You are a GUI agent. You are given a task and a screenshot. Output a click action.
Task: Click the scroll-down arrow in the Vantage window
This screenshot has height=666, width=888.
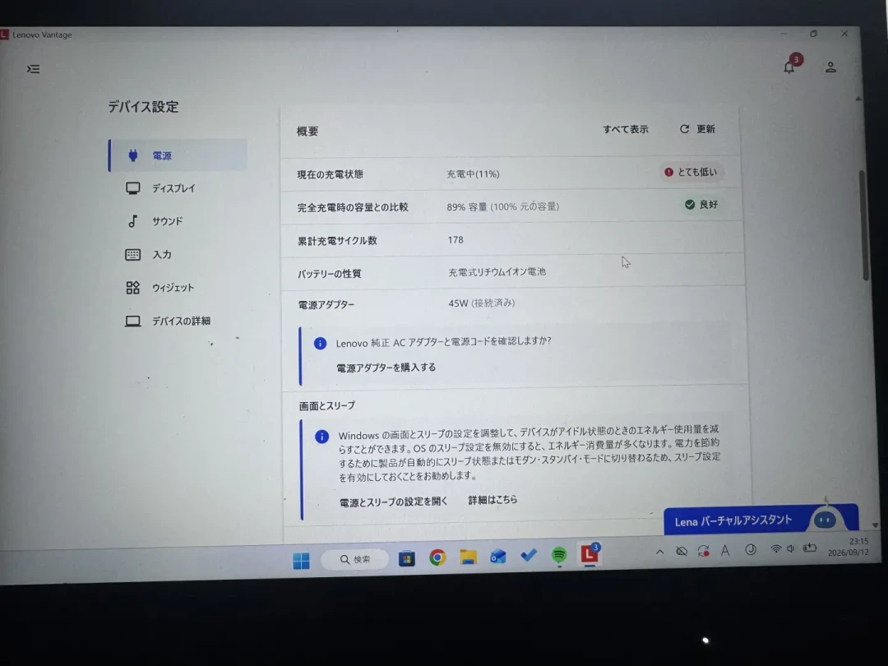pyautogui.click(x=875, y=525)
